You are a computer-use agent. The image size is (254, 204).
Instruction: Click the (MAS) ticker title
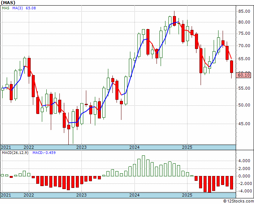[8, 3]
